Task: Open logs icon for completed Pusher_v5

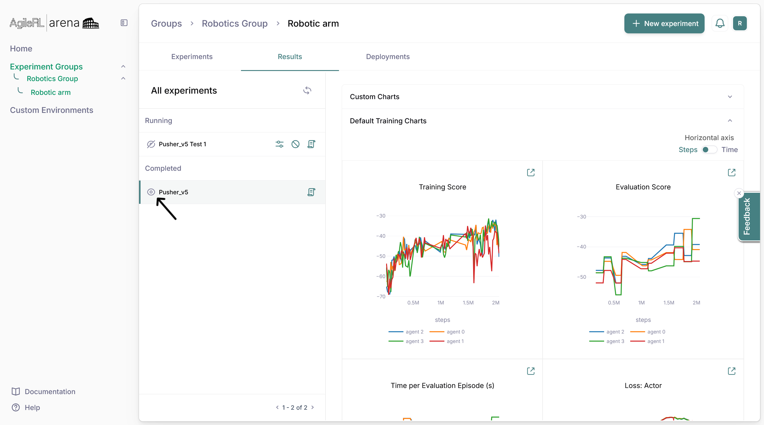Action: (x=311, y=192)
